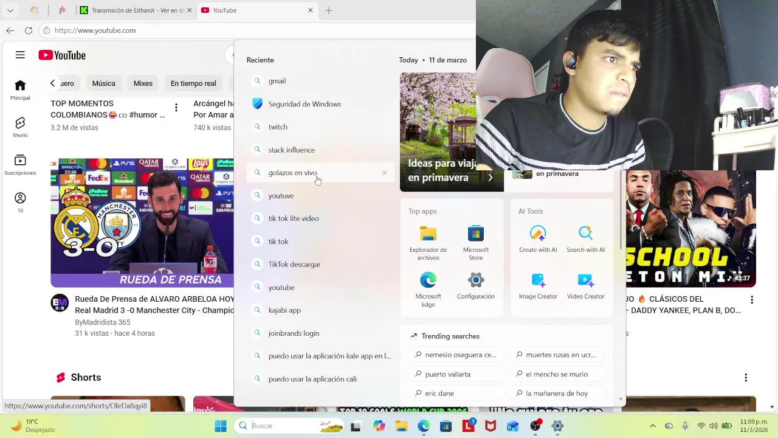This screenshot has width=778, height=438.
Task: Close the Kick Transmisión de EithanJr tab
Action: click(x=189, y=10)
